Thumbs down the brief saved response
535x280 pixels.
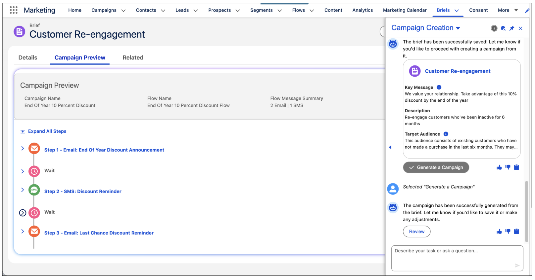[508, 167]
